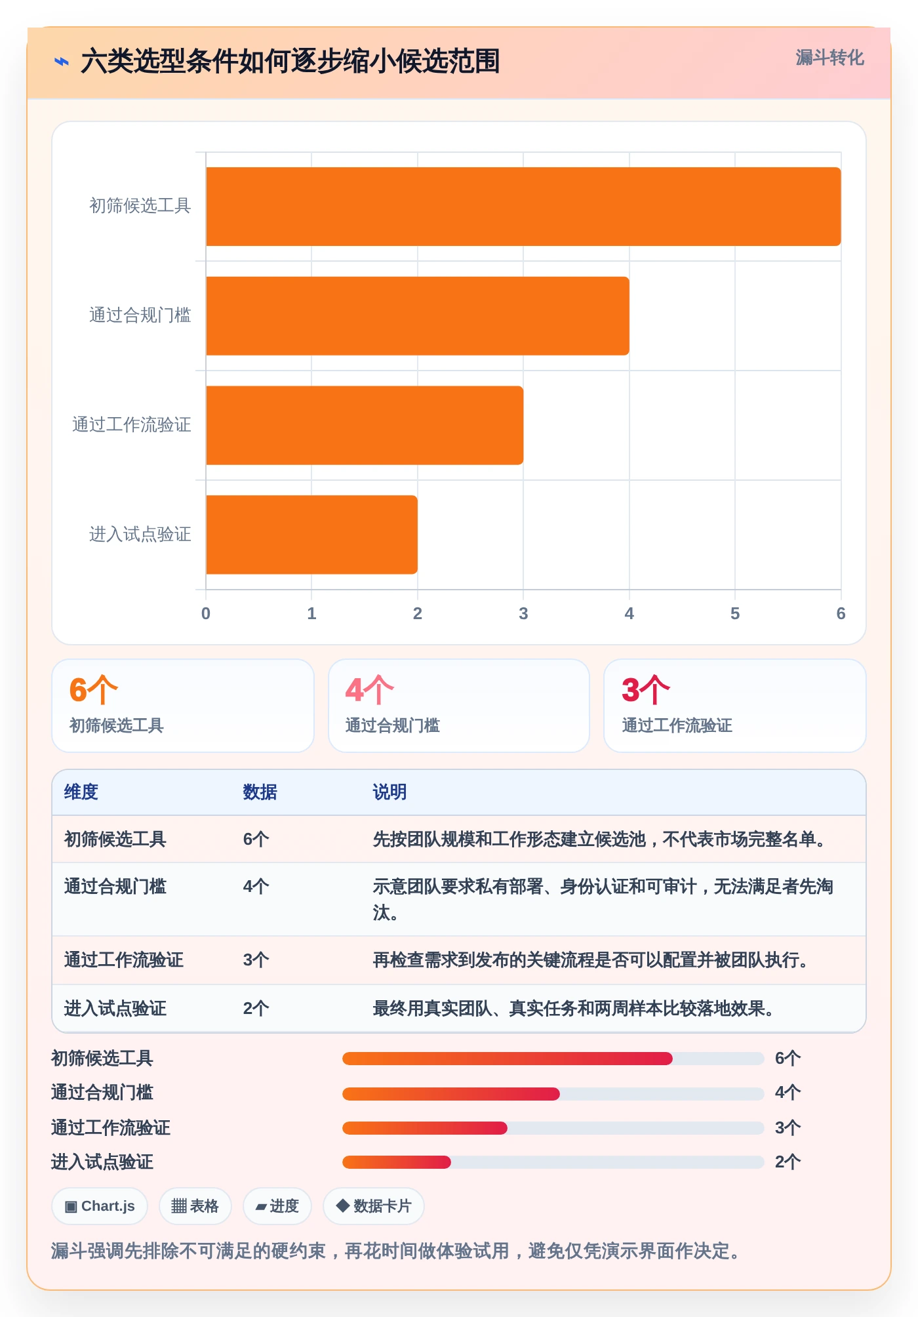
Task: Select the 4个 通过合规门槛 data card
Action: coord(459,706)
